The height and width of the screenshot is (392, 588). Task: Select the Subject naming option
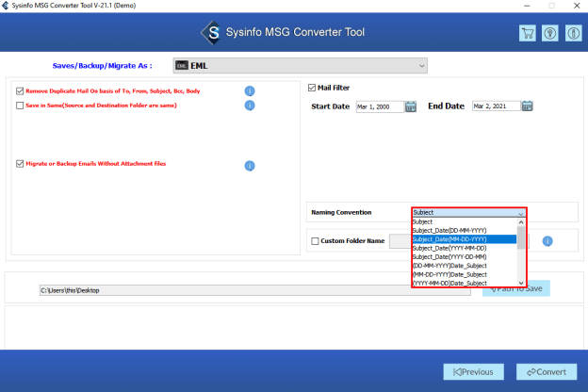click(465, 221)
